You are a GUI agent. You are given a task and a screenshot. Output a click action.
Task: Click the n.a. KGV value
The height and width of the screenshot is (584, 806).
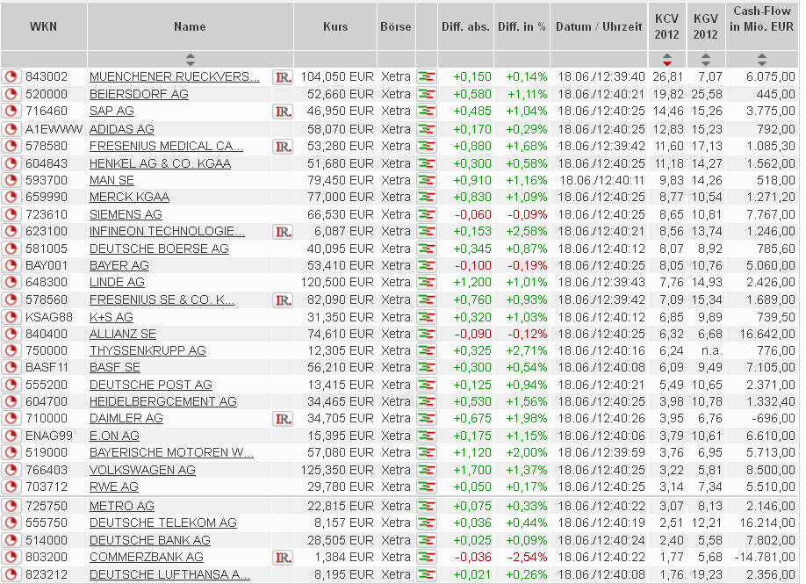710,350
